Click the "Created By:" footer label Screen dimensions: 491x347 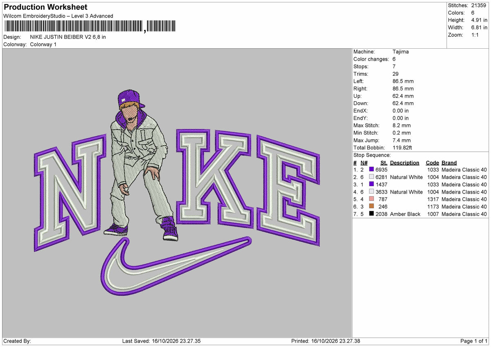[17, 341]
